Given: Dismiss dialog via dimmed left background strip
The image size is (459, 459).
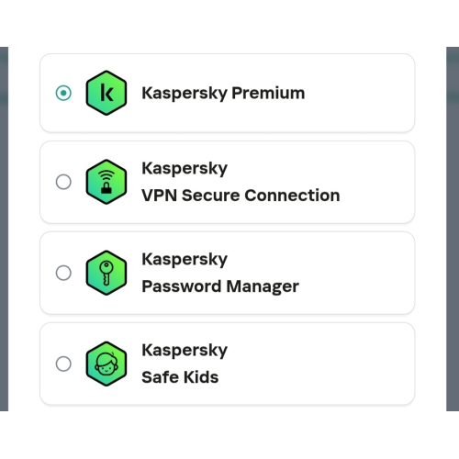Looking at the screenshot, I should 4,229.
